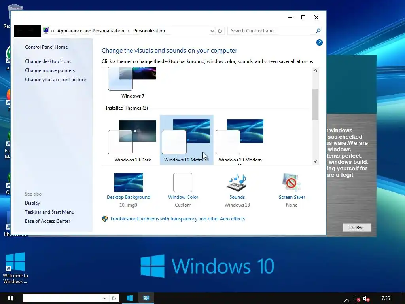The image size is (405, 304).
Task: Select the Windows 10 Dark theme
Action: click(x=132, y=140)
